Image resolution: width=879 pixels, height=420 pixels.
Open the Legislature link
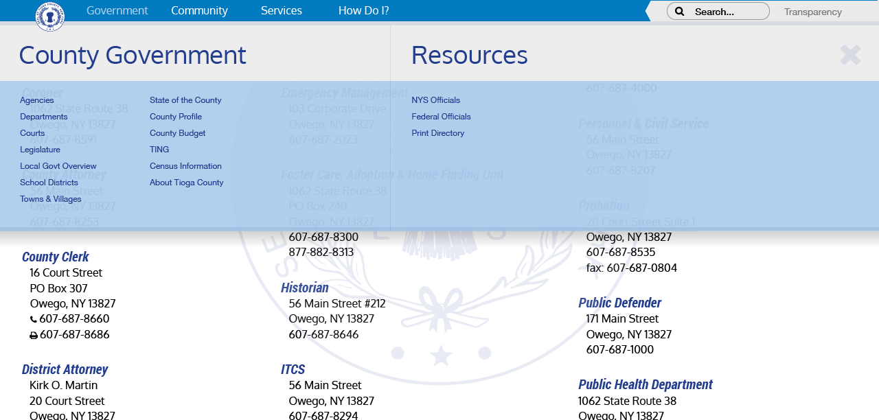[40, 150]
